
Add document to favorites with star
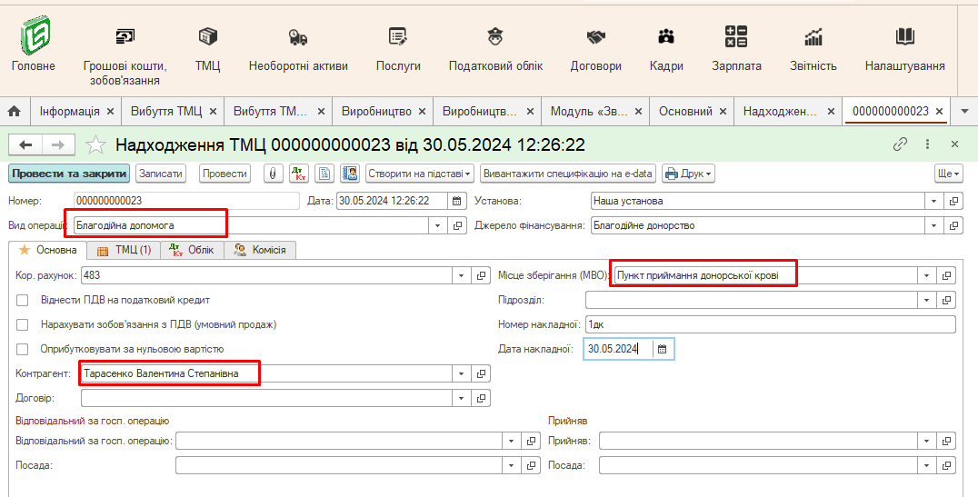95,144
